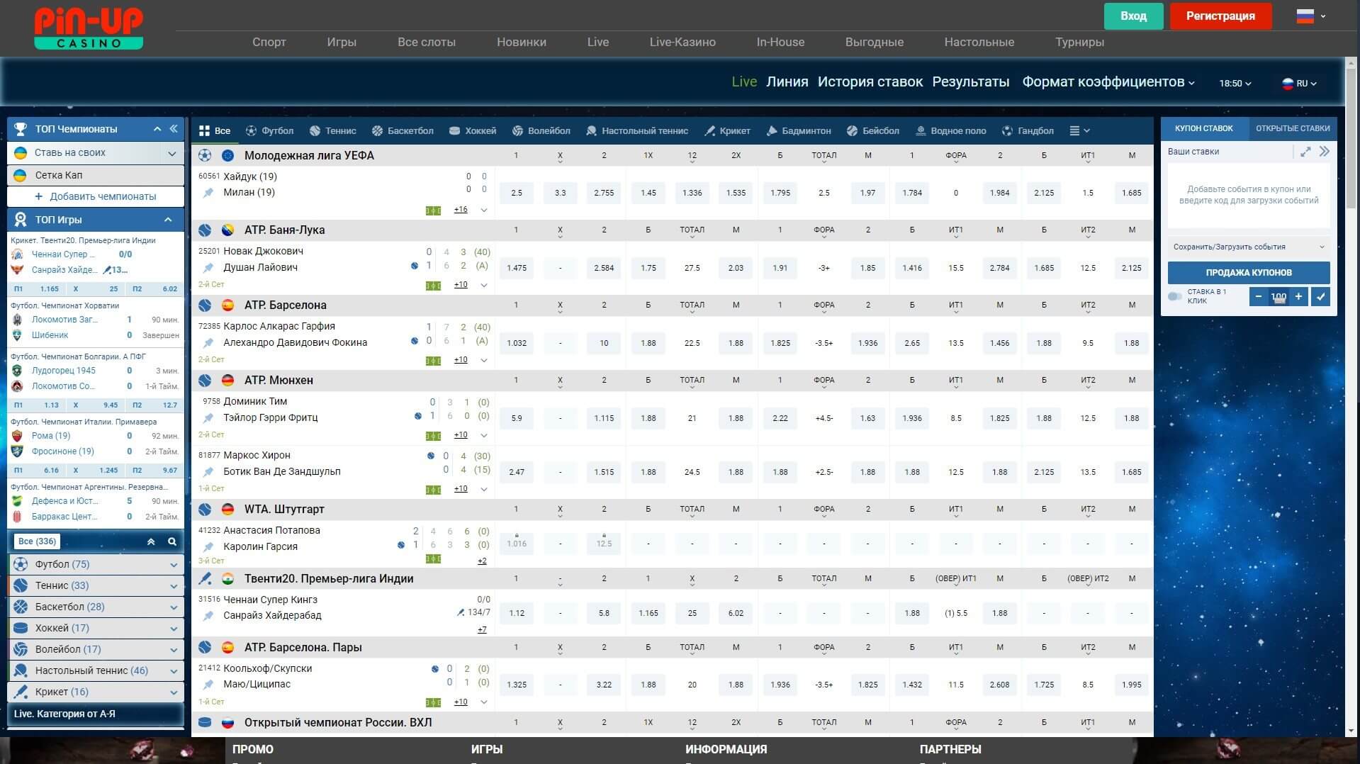Select the Все (336) filter chip
Screen dimensions: 1360x764
coord(37,541)
